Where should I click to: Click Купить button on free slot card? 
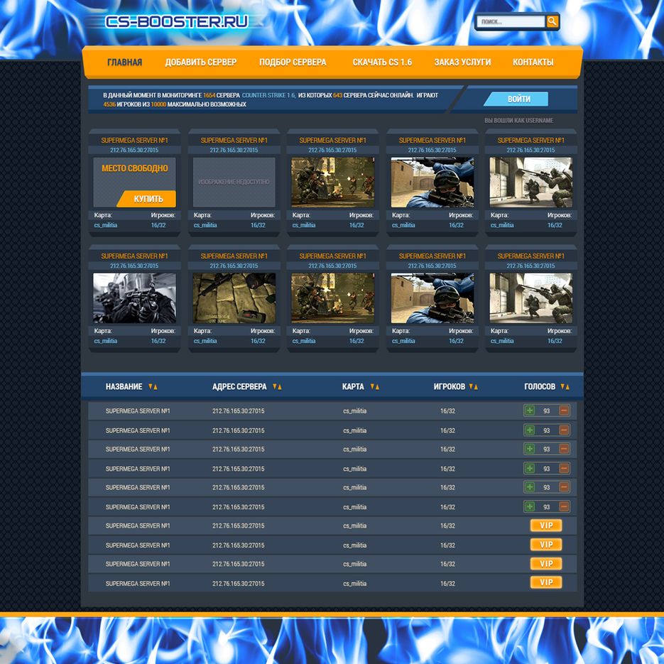[x=146, y=199]
